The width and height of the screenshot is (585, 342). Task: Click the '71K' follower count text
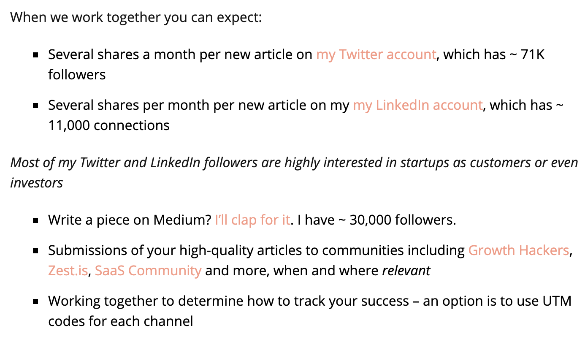pyautogui.click(x=533, y=55)
